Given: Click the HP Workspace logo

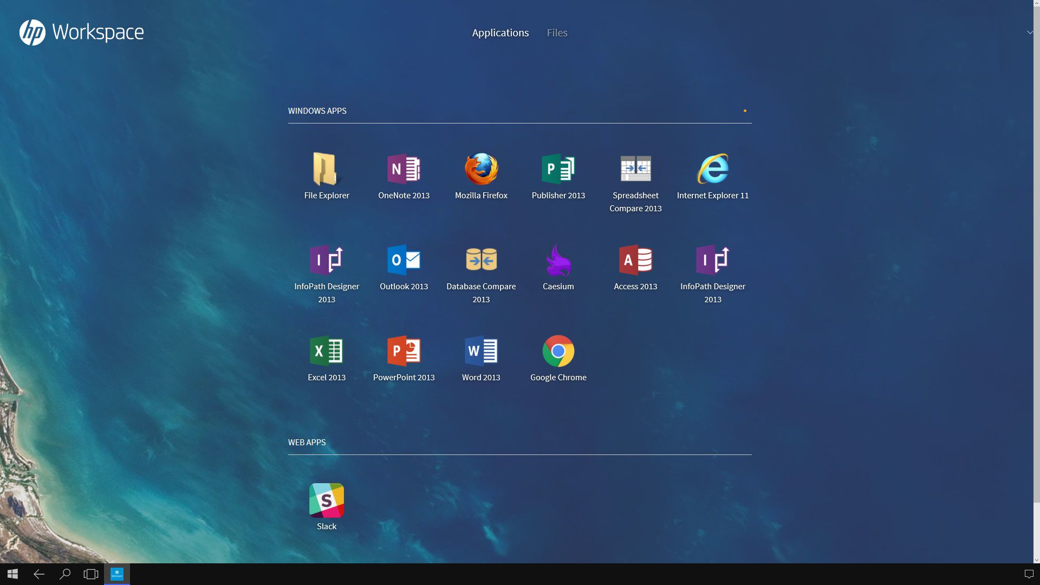Looking at the screenshot, I should pos(81,32).
